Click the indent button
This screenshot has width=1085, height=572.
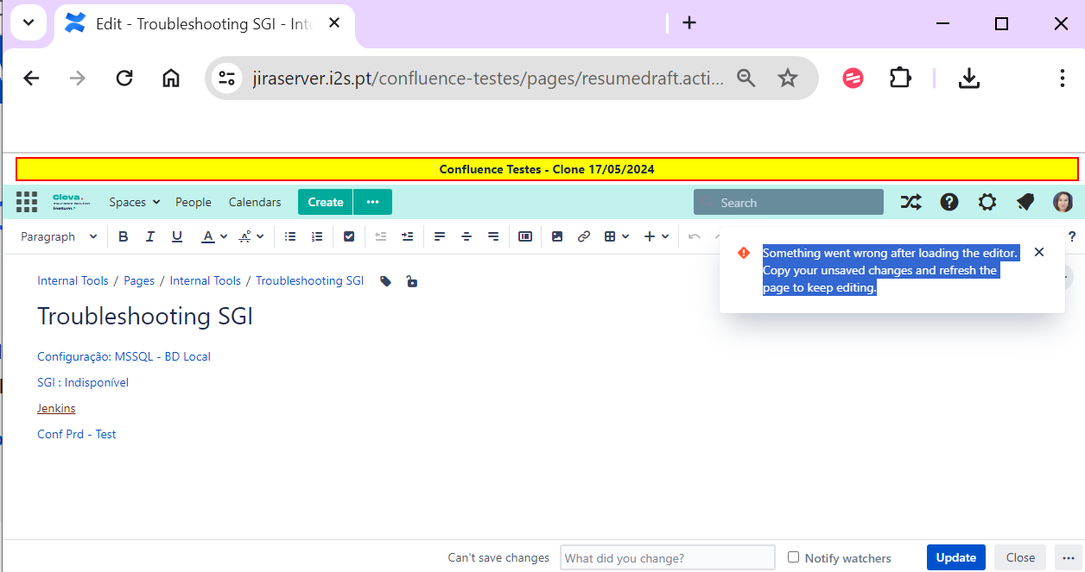[x=407, y=236]
